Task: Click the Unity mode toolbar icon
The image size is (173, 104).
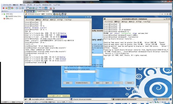Action: tap(36, 8)
